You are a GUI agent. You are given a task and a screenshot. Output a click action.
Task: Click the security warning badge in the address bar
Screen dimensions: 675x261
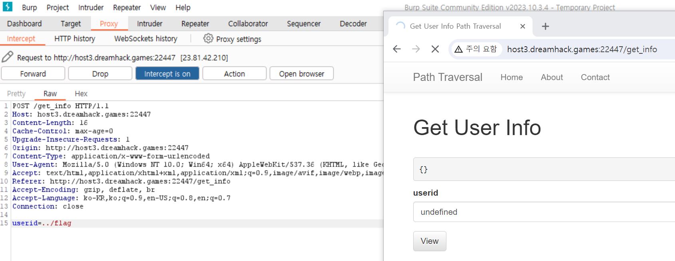click(476, 49)
